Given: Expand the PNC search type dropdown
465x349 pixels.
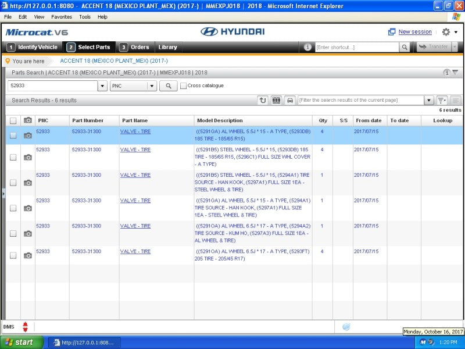Looking at the screenshot, I should (x=152, y=86).
